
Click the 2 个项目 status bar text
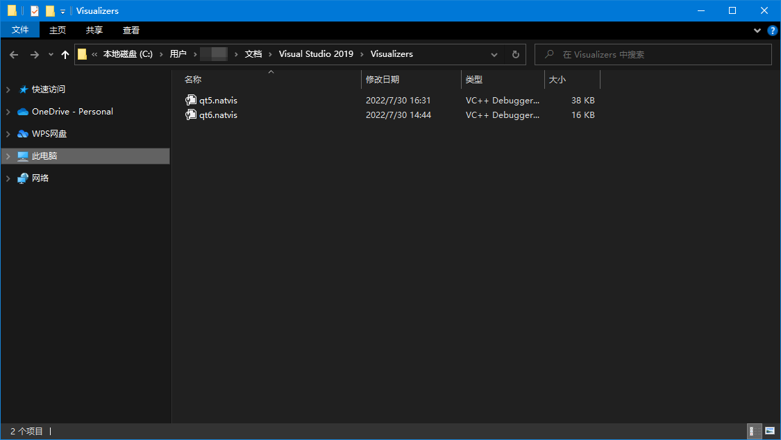tap(26, 432)
